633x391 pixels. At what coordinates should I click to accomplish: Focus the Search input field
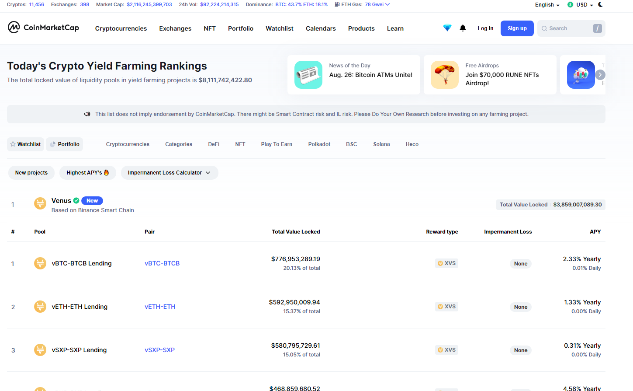(571, 28)
